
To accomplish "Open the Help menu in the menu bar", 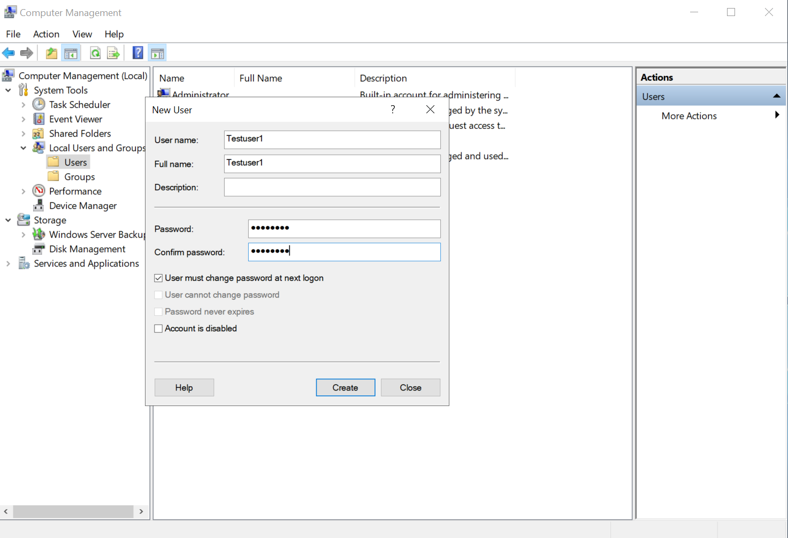I will 114,34.
